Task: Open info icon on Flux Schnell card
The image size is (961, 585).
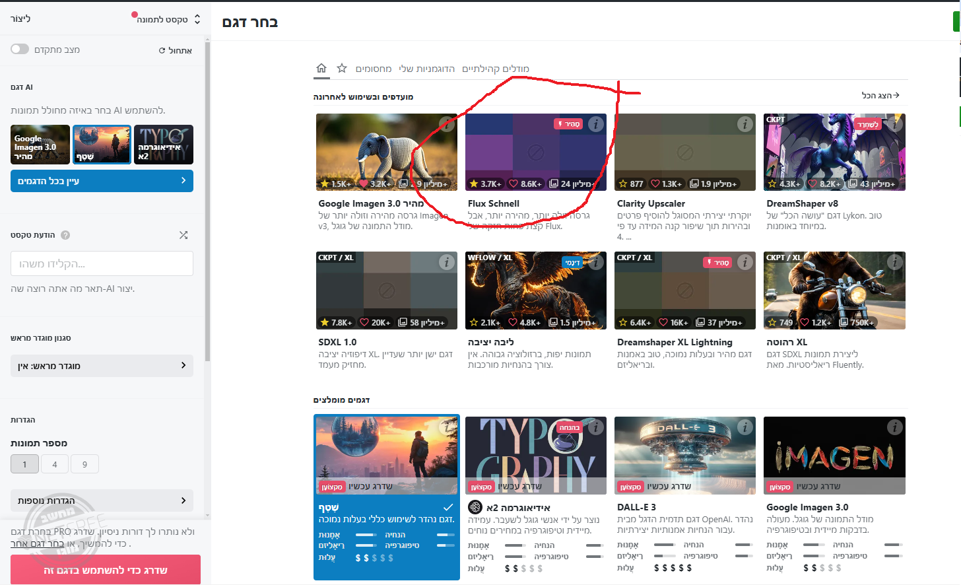Action: click(x=596, y=124)
